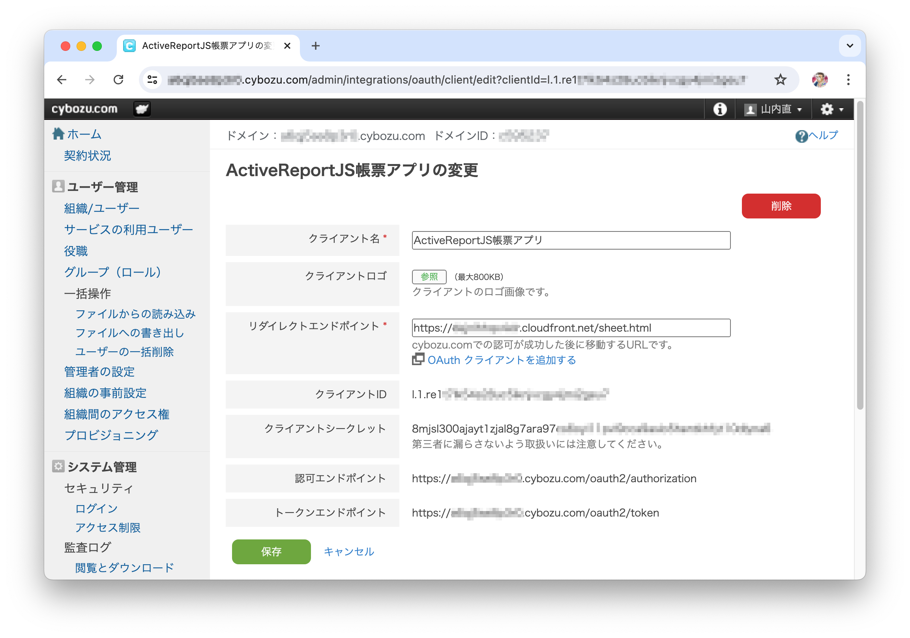Image resolution: width=910 pixels, height=638 pixels.
Task: Open 組織間のアクセス権
Action: (x=116, y=415)
